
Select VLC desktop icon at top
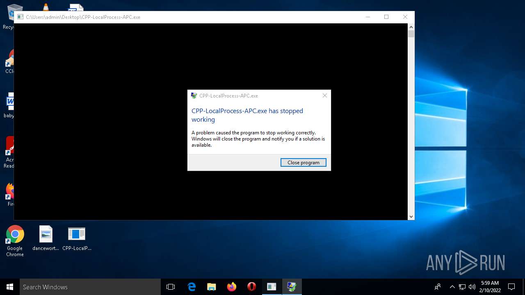click(46, 7)
